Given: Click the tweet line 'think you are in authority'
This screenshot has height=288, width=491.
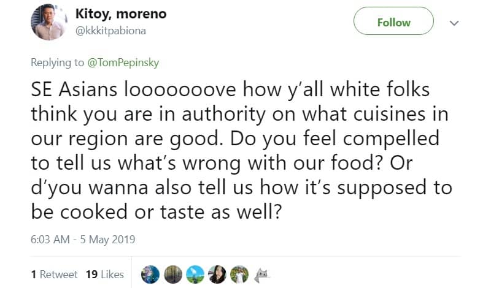Looking at the screenshot, I should [239, 114].
